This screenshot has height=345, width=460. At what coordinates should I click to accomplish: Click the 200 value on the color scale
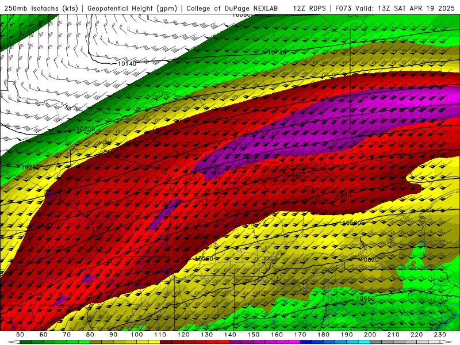click(x=370, y=335)
